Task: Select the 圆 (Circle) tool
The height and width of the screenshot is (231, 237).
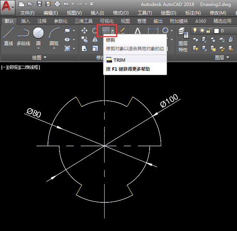Action: (38, 37)
